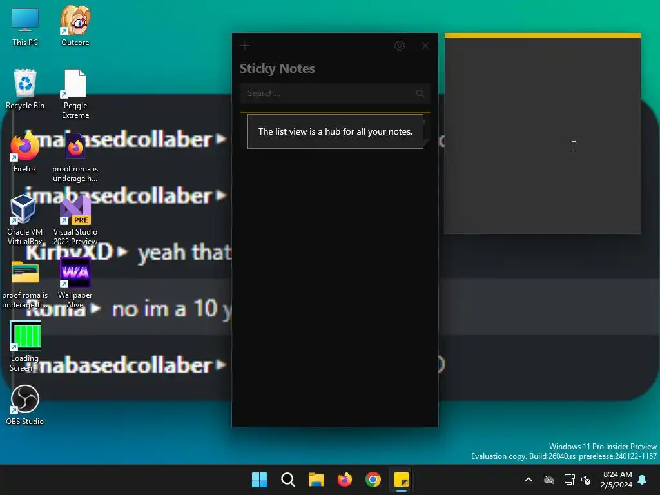The width and height of the screenshot is (660, 495).
Task: Select the Recycle Bin icon
Action: tap(25, 90)
